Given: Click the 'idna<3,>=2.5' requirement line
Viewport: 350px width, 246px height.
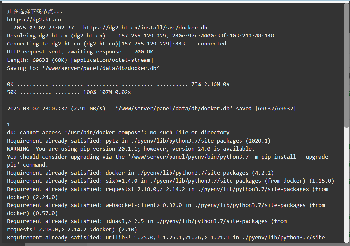Looking at the screenshot, I should tap(147, 225).
